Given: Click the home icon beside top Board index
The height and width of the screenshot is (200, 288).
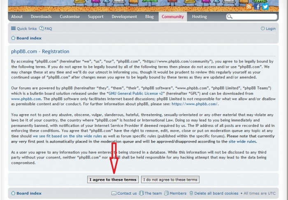Looking at the screenshot, I should tap(13, 38).
